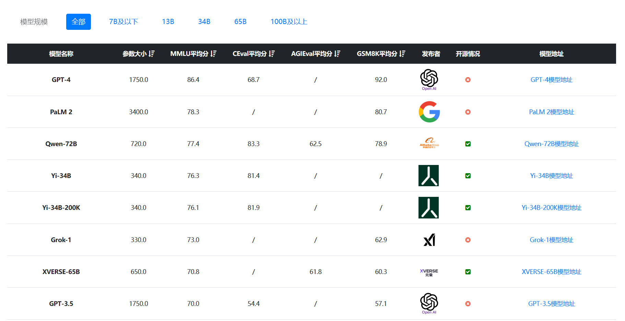This screenshot has width=625, height=321.
Task: Click the xAI logo in Grok-1 row
Action: pos(429,240)
